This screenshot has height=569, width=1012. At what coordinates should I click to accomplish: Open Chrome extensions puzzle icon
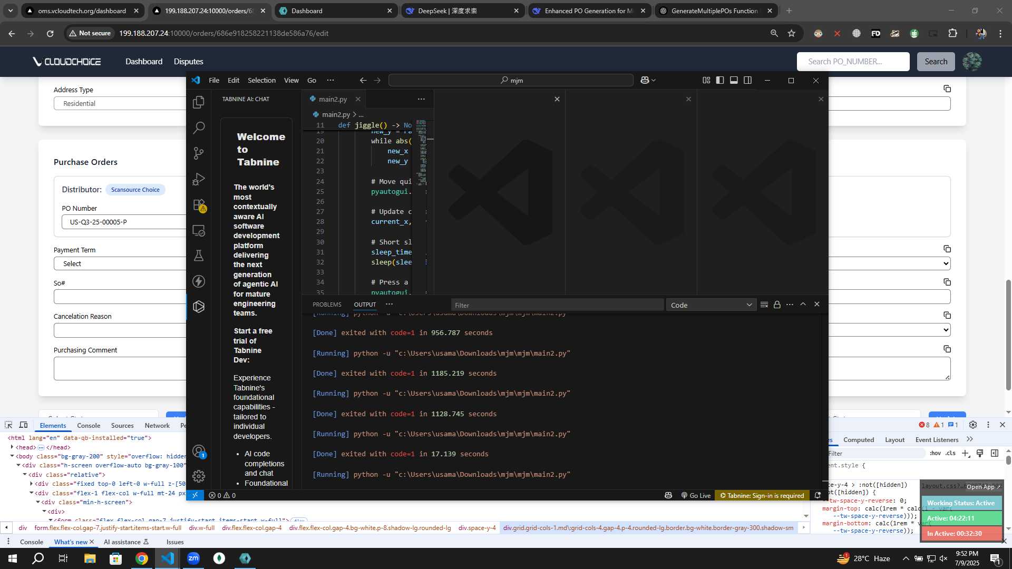coord(952,33)
